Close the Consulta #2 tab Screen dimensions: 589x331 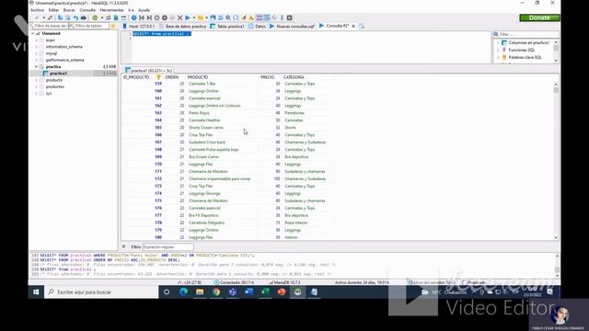tap(353, 26)
